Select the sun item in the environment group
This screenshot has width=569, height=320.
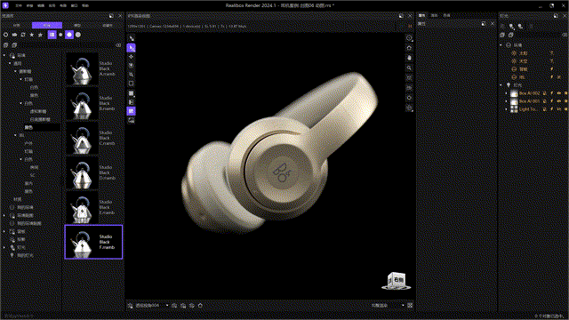pyautogui.click(x=524, y=53)
